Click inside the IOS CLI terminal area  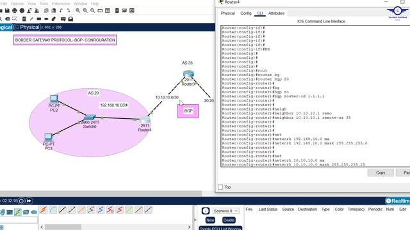315,96
